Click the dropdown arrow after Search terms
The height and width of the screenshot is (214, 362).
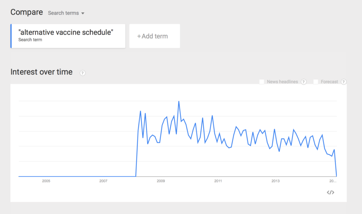click(83, 13)
